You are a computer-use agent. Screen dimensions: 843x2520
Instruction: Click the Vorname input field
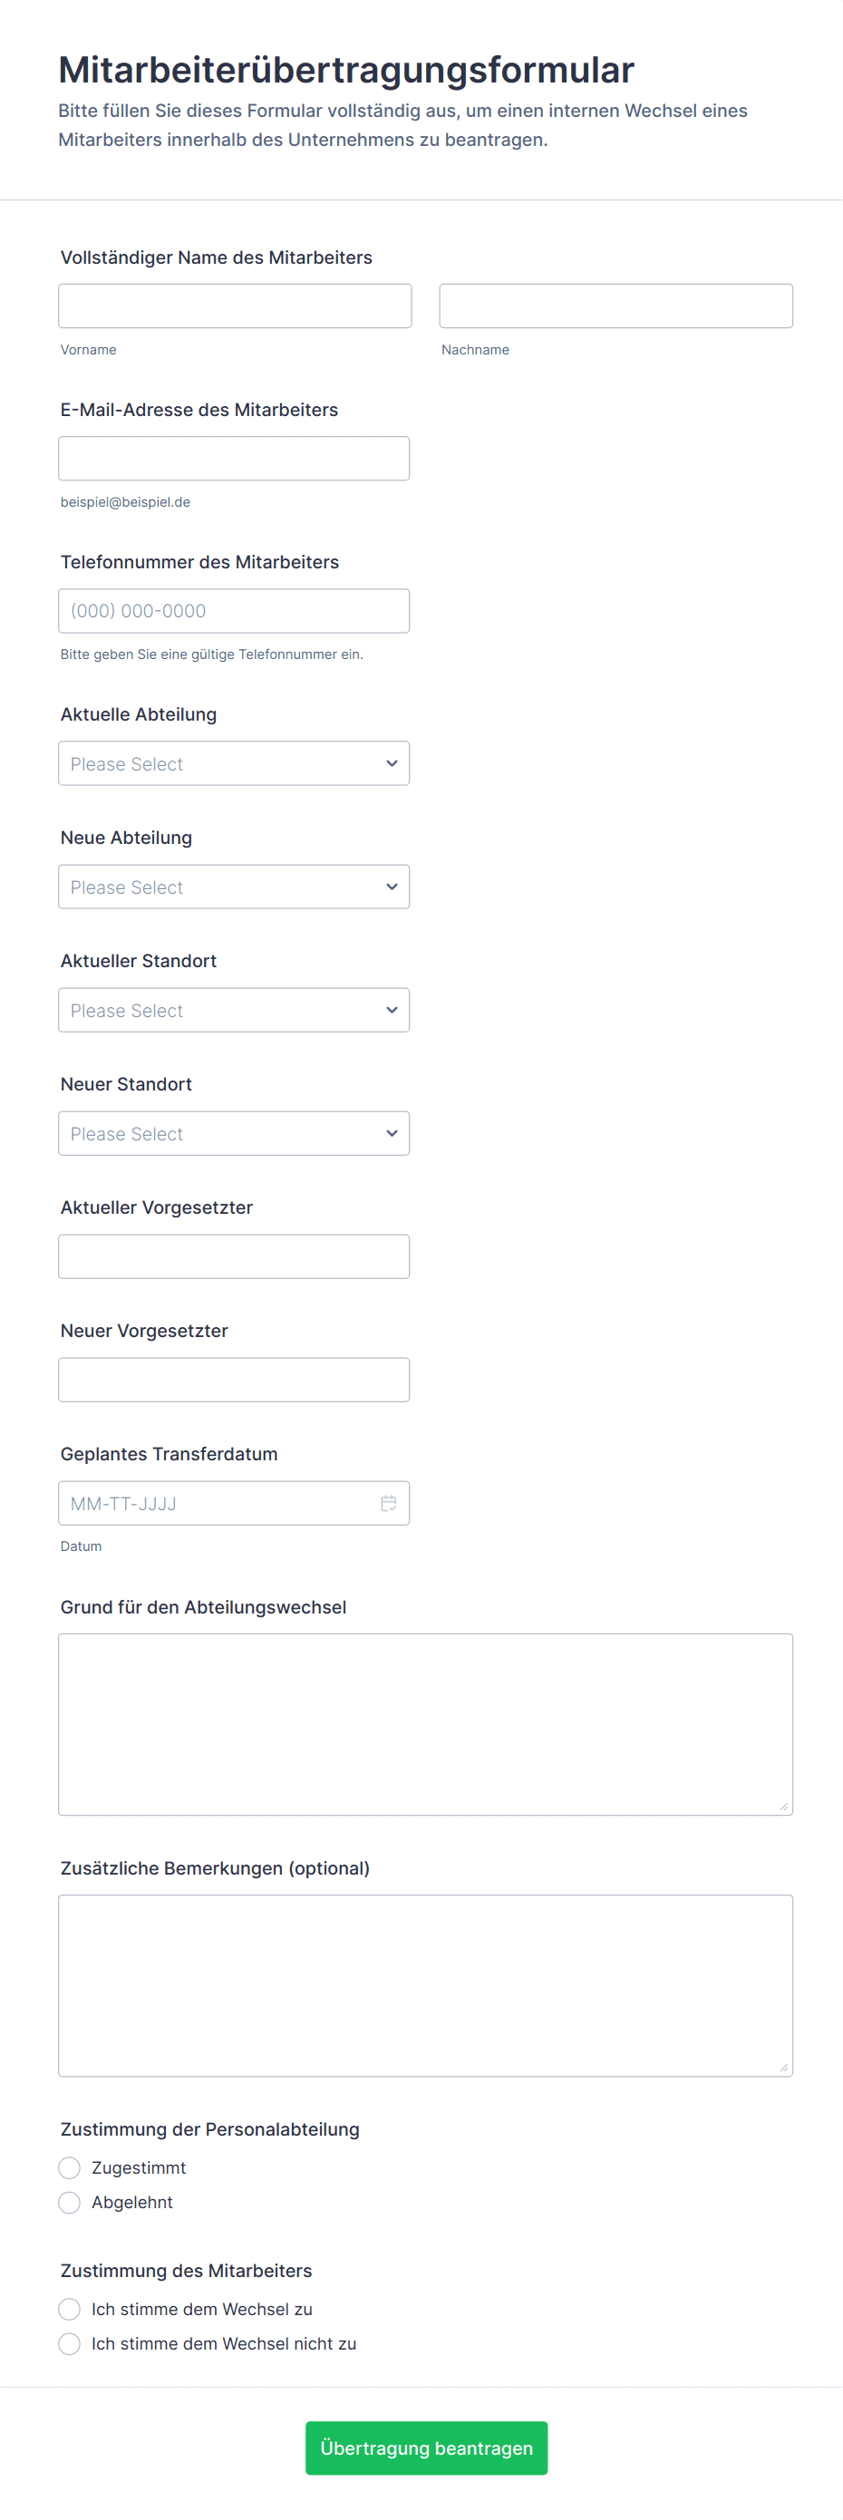pos(235,306)
